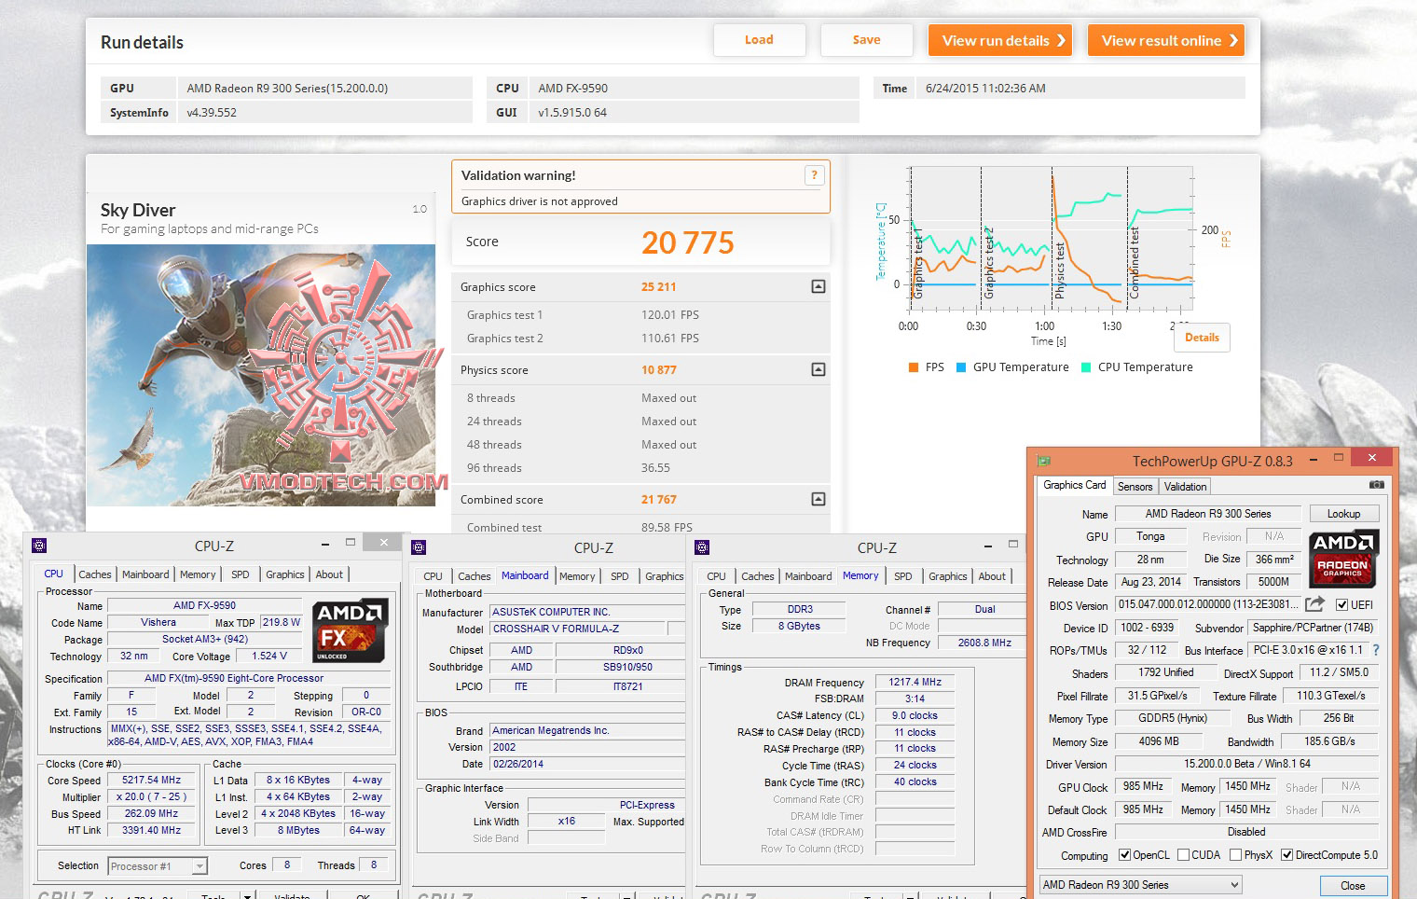Click the Physics score value 10 877
This screenshot has height=899, width=1417.
pos(658,370)
